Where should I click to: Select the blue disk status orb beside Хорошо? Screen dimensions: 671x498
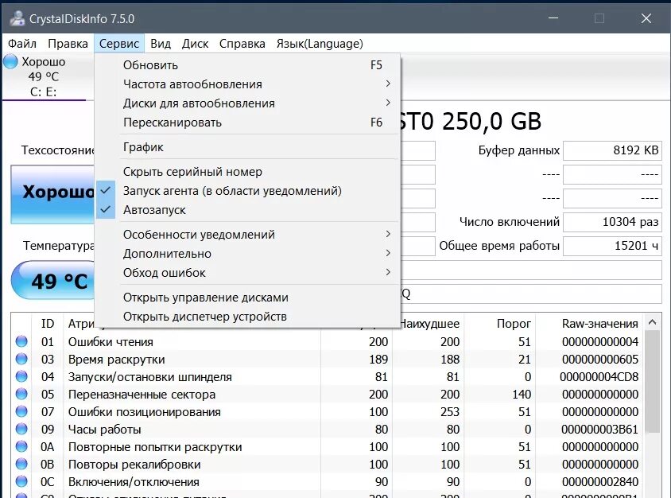[x=10, y=62]
